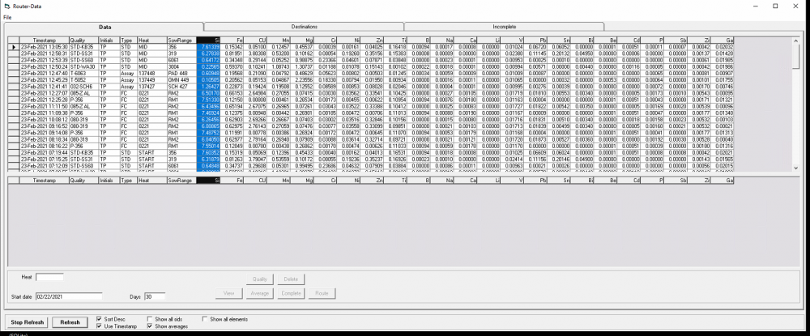Click the Router-Data window icon
Screen dimensions: 810x336
[6, 6]
